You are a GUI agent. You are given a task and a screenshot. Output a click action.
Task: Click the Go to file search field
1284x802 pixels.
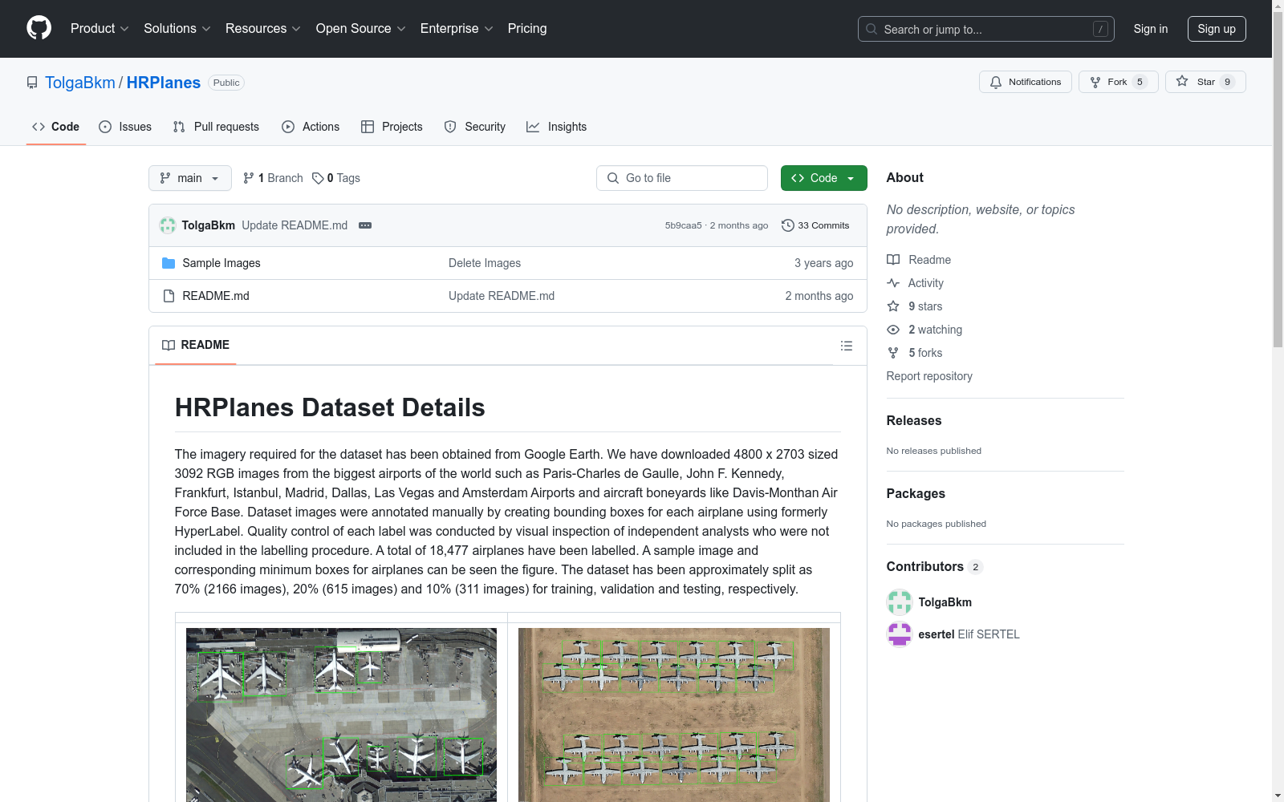682,178
